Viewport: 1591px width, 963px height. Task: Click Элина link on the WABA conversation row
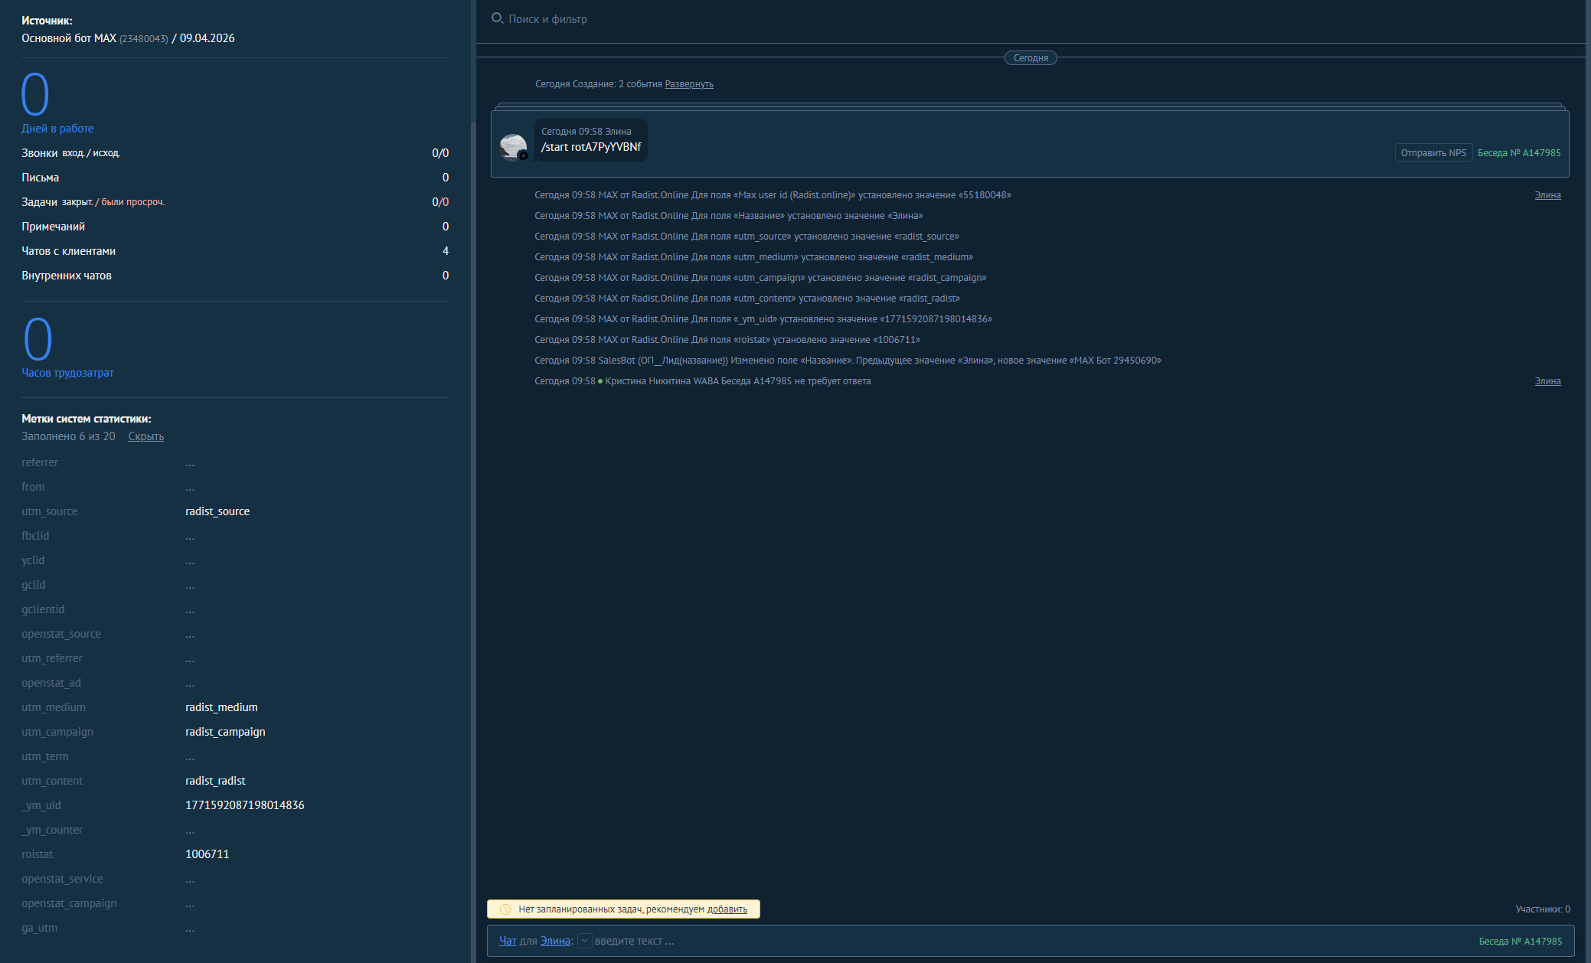click(x=1547, y=381)
